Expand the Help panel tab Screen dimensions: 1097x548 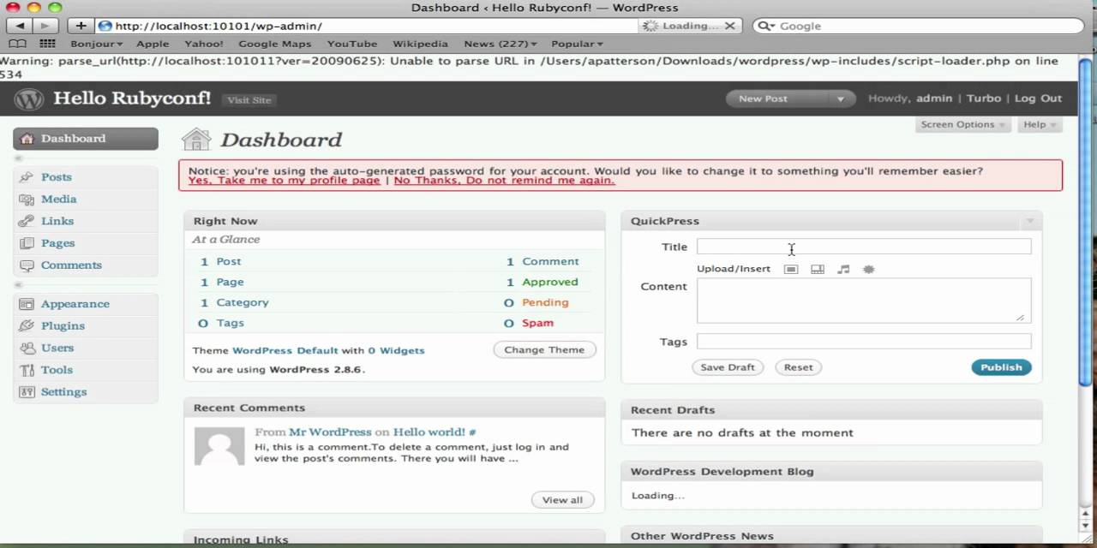tap(1040, 125)
